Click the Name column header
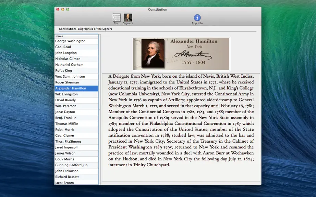This screenshot has width=316, height=197. [x=76, y=36]
